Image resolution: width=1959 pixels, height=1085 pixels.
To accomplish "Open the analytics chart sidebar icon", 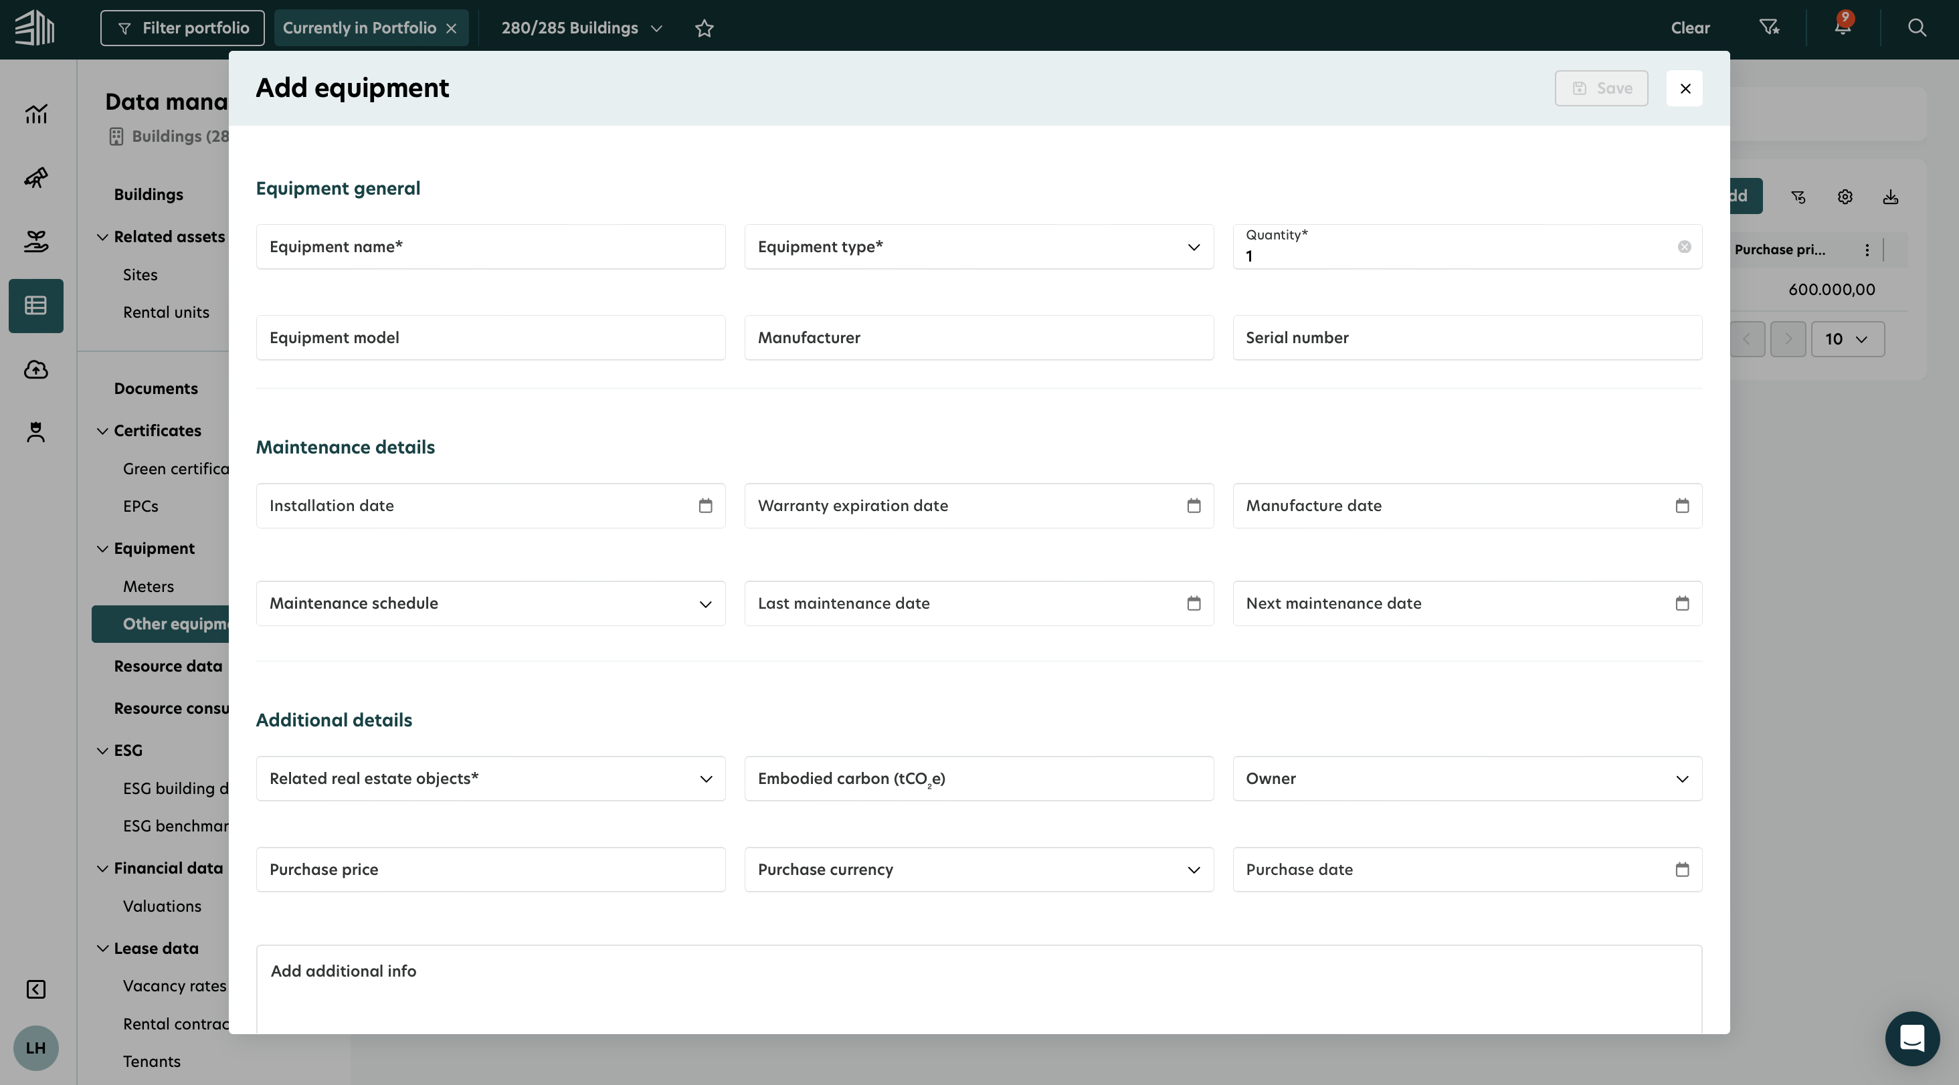I will [x=35, y=114].
